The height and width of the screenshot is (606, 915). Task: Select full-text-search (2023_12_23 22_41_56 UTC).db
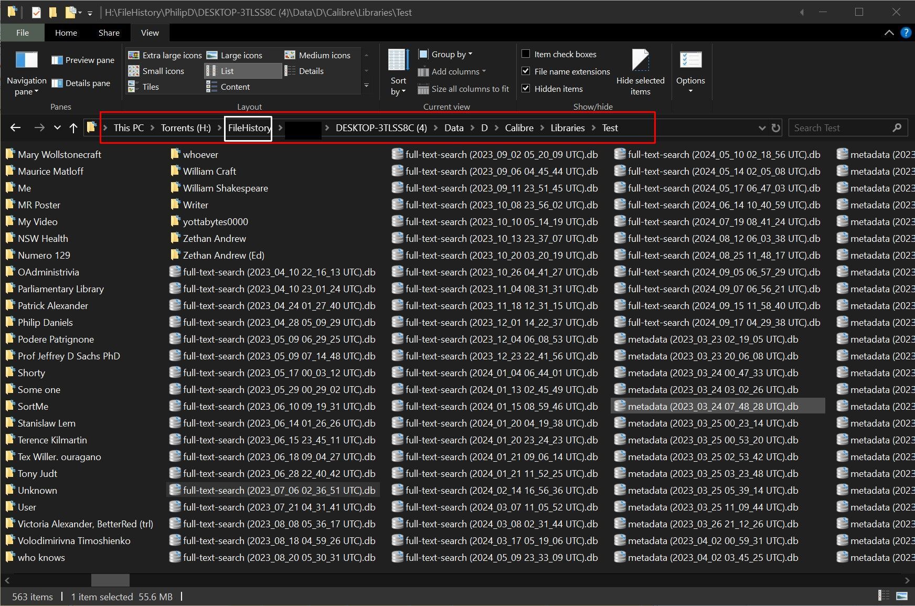495,356
